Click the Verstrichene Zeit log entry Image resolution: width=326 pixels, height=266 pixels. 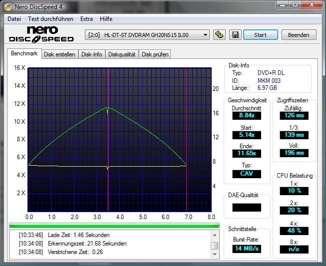61,252
